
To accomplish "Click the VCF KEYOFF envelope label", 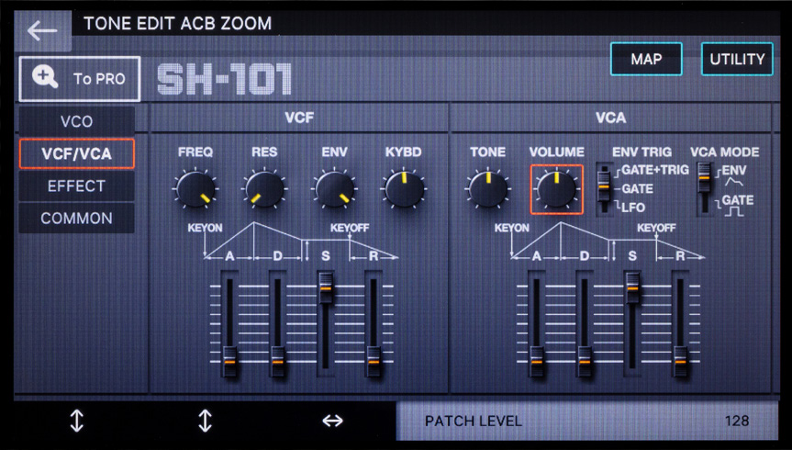I will (x=350, y=228).
